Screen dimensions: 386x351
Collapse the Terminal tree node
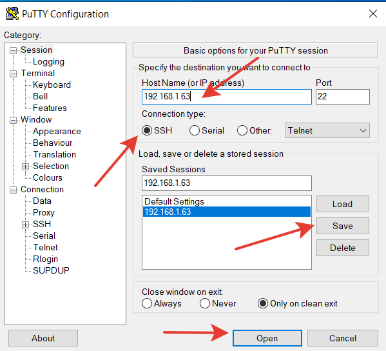coord(13,74)
